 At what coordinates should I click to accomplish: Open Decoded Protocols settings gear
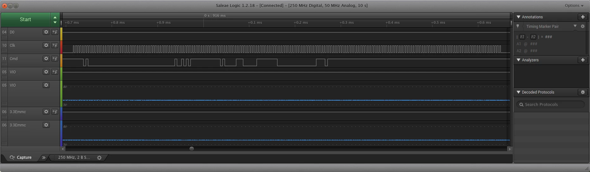point(583,92)
